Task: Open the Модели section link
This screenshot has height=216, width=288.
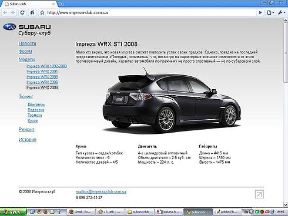Action: pos(26,59)
